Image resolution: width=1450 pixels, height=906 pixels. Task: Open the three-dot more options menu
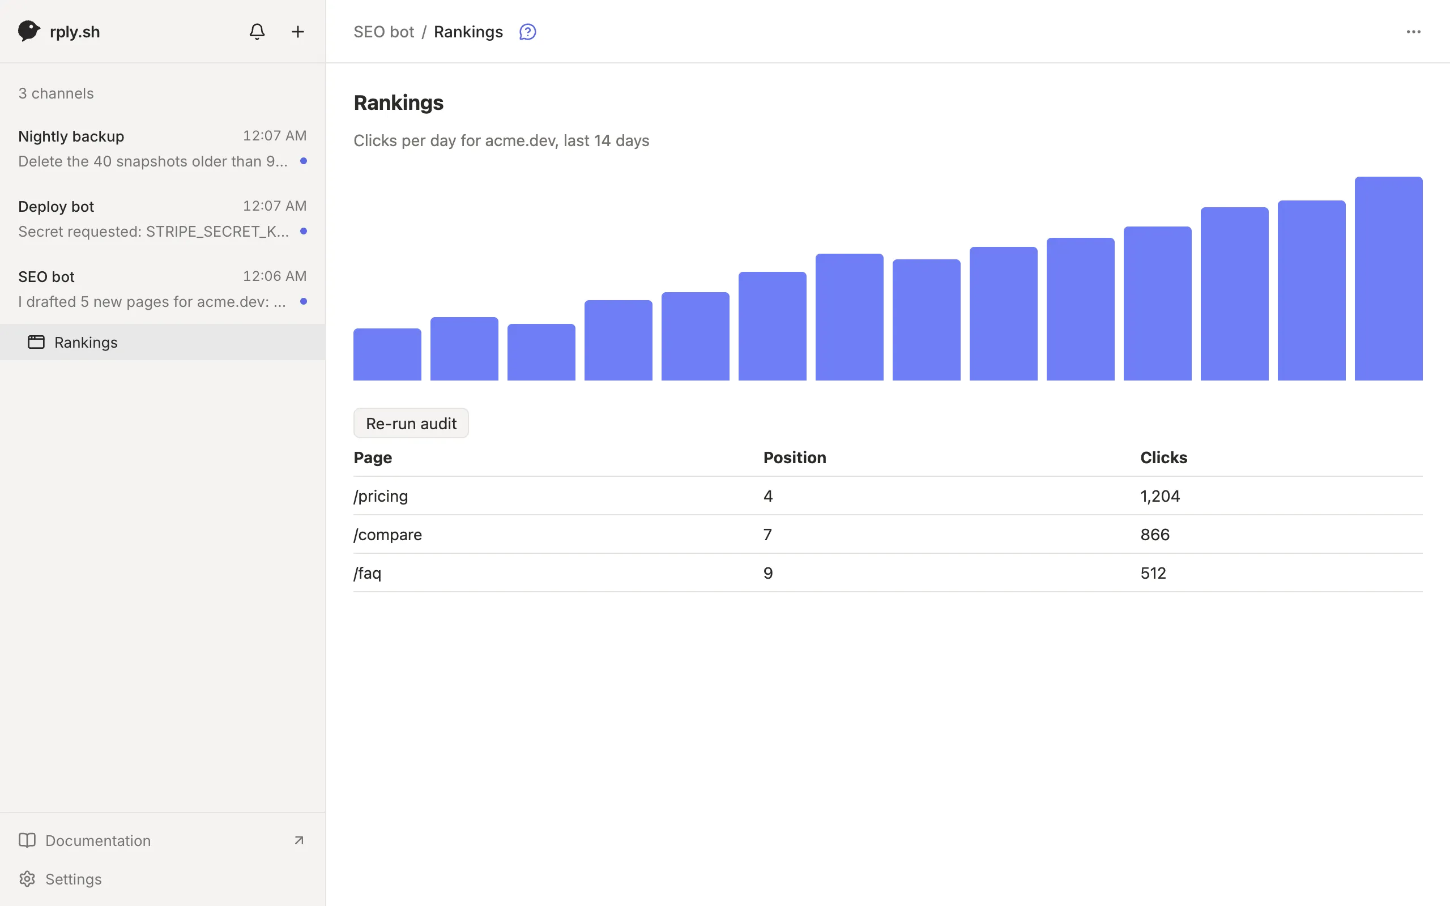(x=1413, y=32)
